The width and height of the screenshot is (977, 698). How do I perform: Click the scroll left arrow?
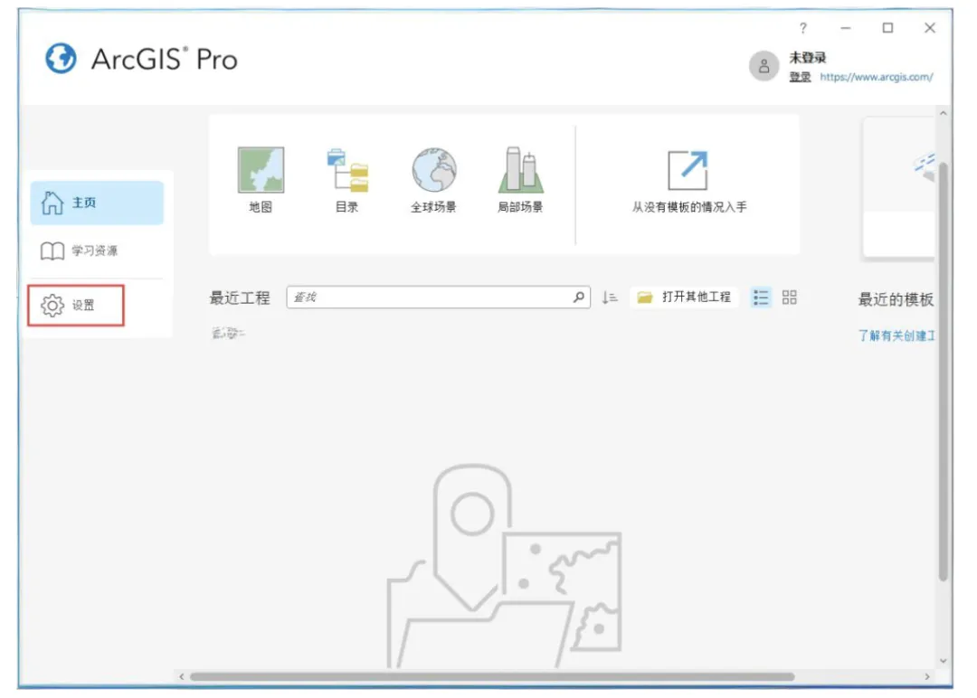click(181, 676)
